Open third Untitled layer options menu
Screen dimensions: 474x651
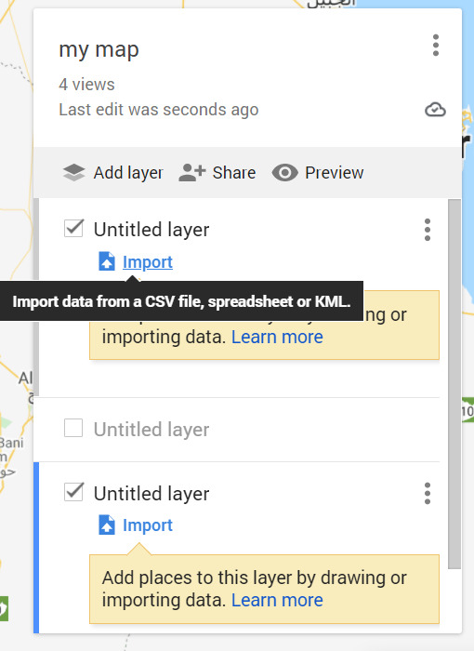pyautogui.click(x=428, y=493)
